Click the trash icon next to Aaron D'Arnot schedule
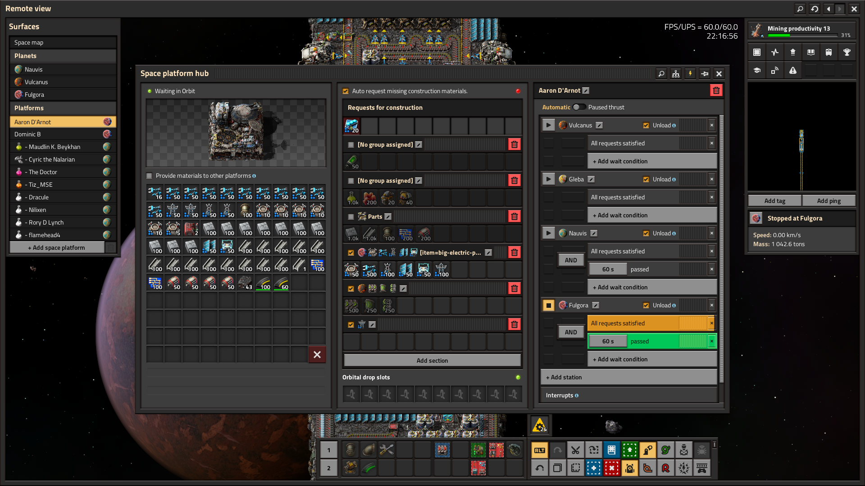 point(716,90)
